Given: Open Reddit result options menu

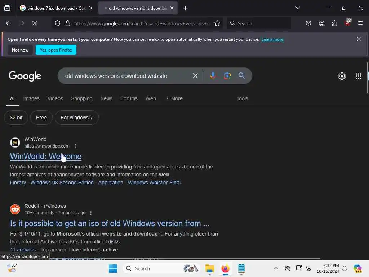Looking at the screenshot, I should pos(91,213).
